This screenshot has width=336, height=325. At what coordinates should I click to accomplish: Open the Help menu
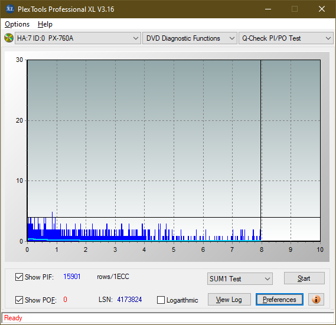tap(45, 24)
